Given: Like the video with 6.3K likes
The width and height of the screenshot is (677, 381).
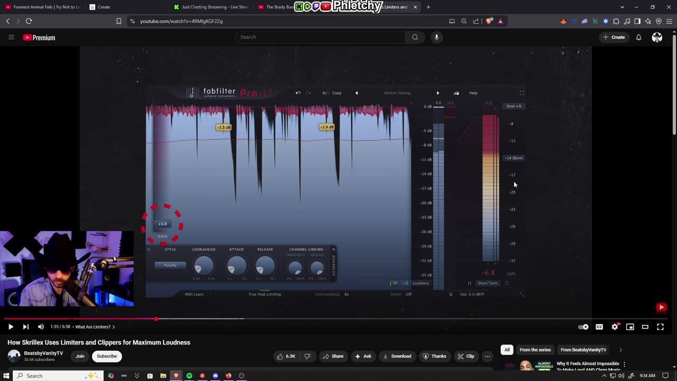Looking at the screenshot, I should coord(286,356).
